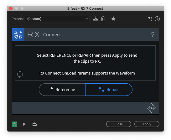Click the 'Connect' heading text
171x140 pixels.
[x=52, y=35]
